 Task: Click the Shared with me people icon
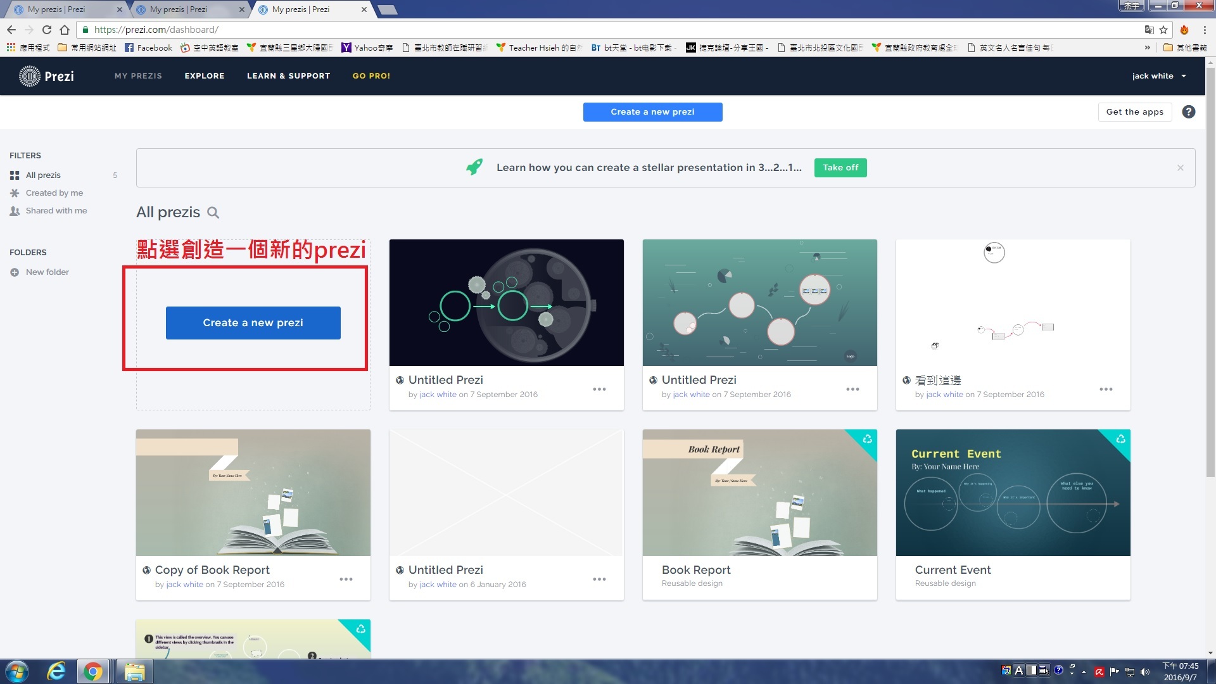coord(15,211)
